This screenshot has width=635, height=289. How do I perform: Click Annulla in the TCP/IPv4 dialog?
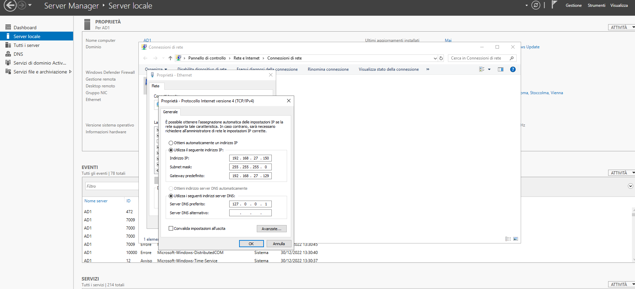(x=279, y=244)
